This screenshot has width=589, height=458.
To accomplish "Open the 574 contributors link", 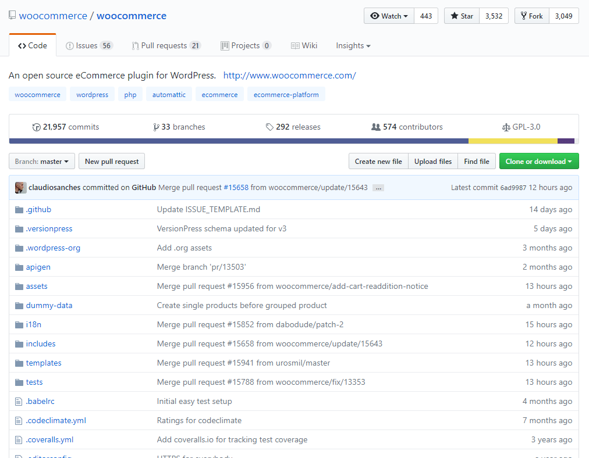I will click(x=407, y=127).
